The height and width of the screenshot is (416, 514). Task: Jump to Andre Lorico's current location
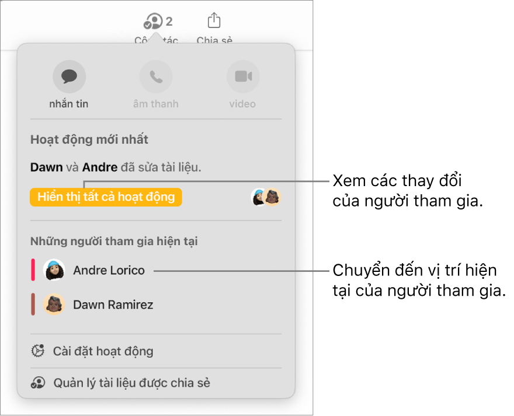coord(109,270)
